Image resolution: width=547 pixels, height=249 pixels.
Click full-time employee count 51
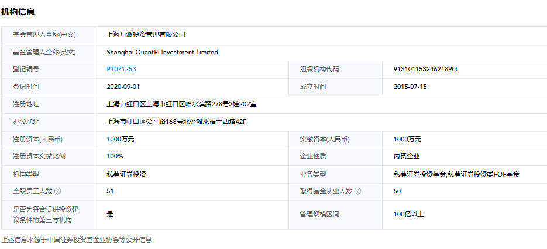click(110, 191)
